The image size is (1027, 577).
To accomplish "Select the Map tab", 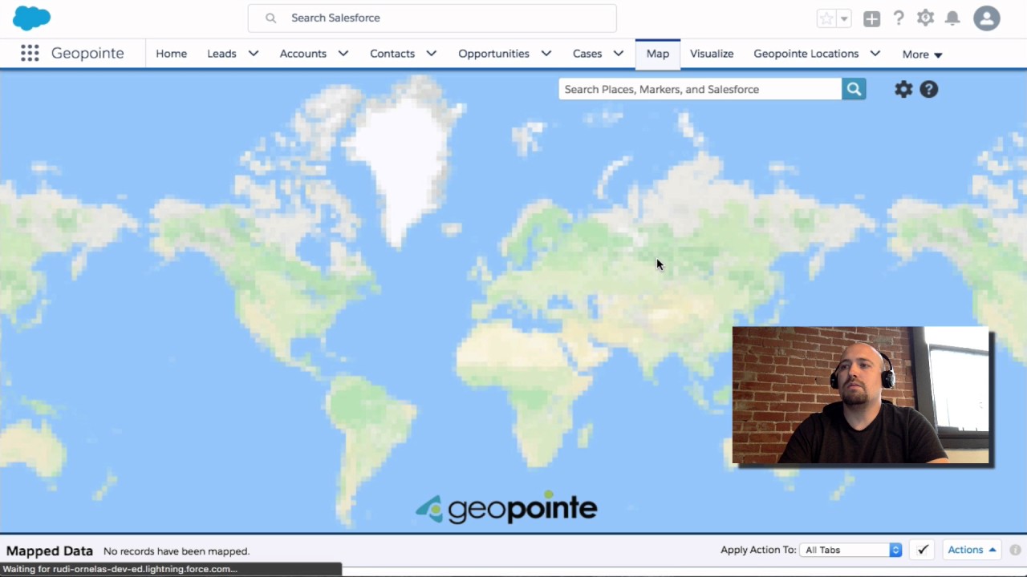I will [658, 54].
